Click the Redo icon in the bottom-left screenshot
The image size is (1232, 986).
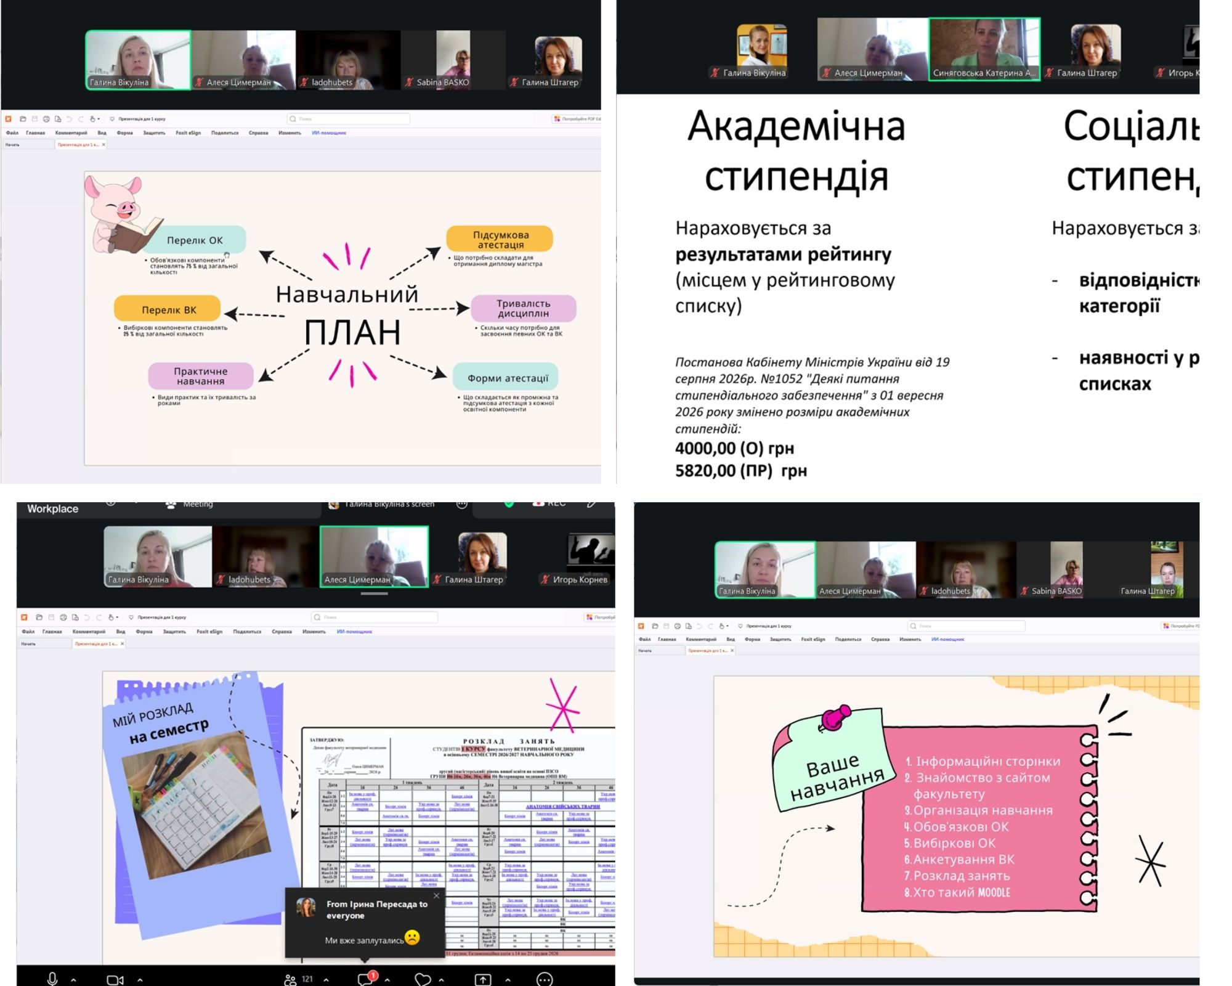point(99,617)
